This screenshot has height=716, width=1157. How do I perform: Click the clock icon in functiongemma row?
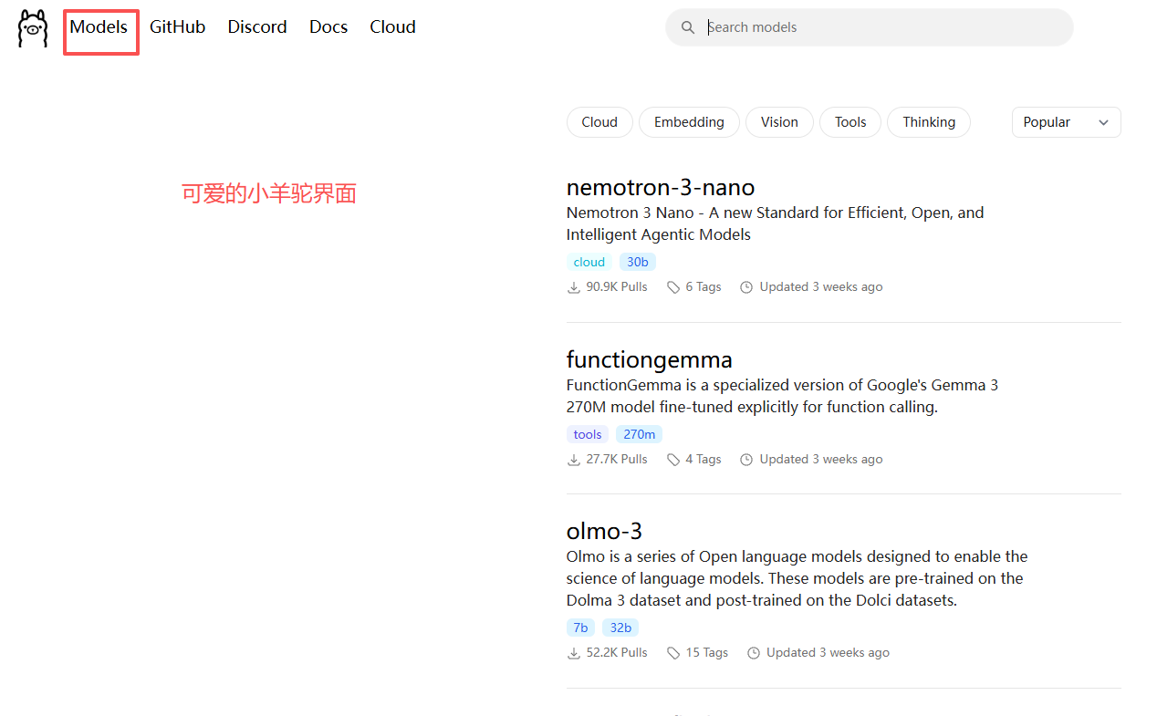[746, 460]
